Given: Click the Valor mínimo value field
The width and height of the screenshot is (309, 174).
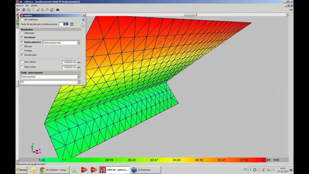Looking at the screenshot, I should [69, 67].
